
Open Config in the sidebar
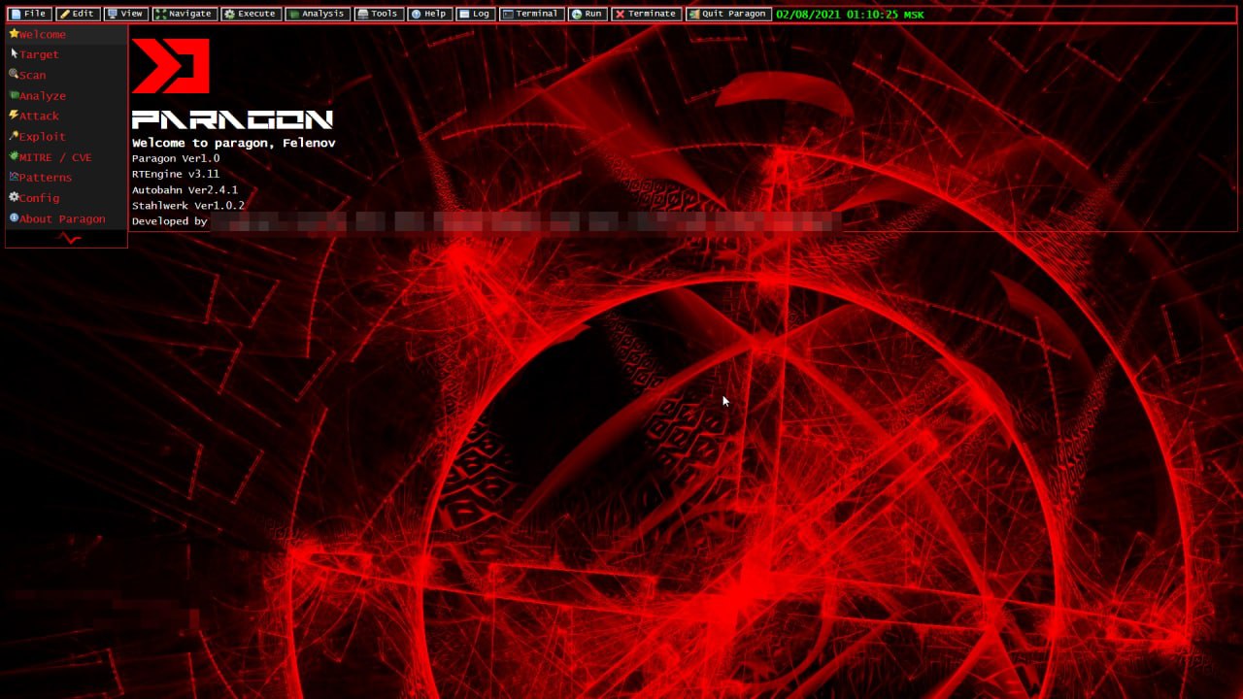[x=66, y=198]
